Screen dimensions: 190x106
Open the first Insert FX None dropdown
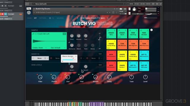[40, 58]
